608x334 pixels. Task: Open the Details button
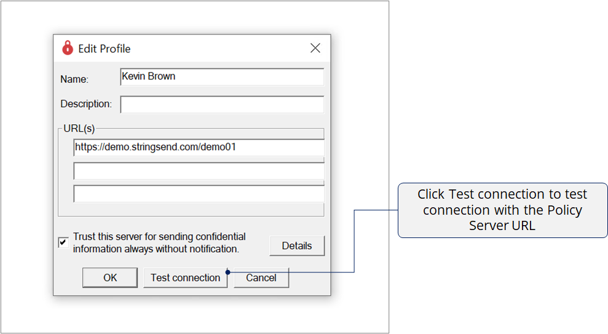point(297,245)
